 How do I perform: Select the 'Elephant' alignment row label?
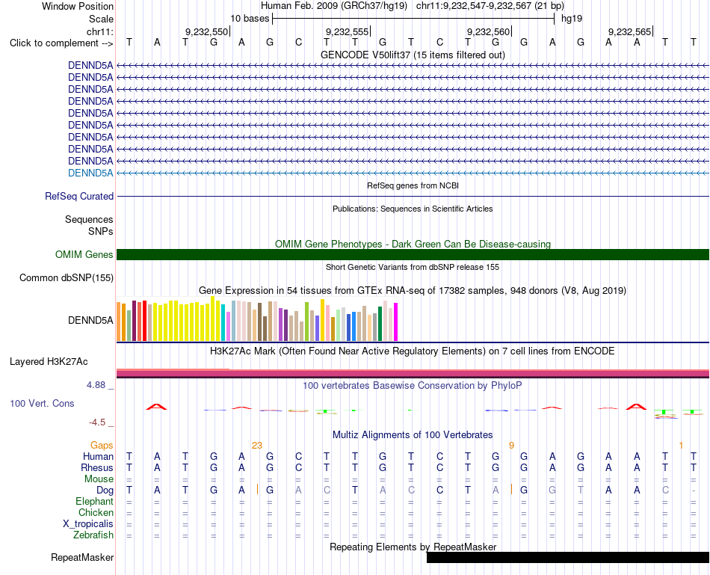point(95,501)
